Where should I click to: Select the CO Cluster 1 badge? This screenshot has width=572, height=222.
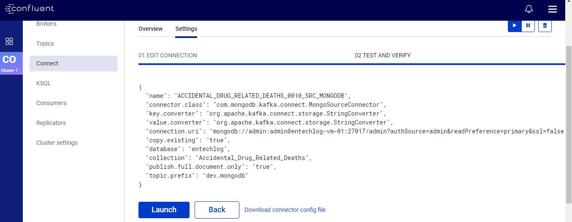(x=9, y=63)
